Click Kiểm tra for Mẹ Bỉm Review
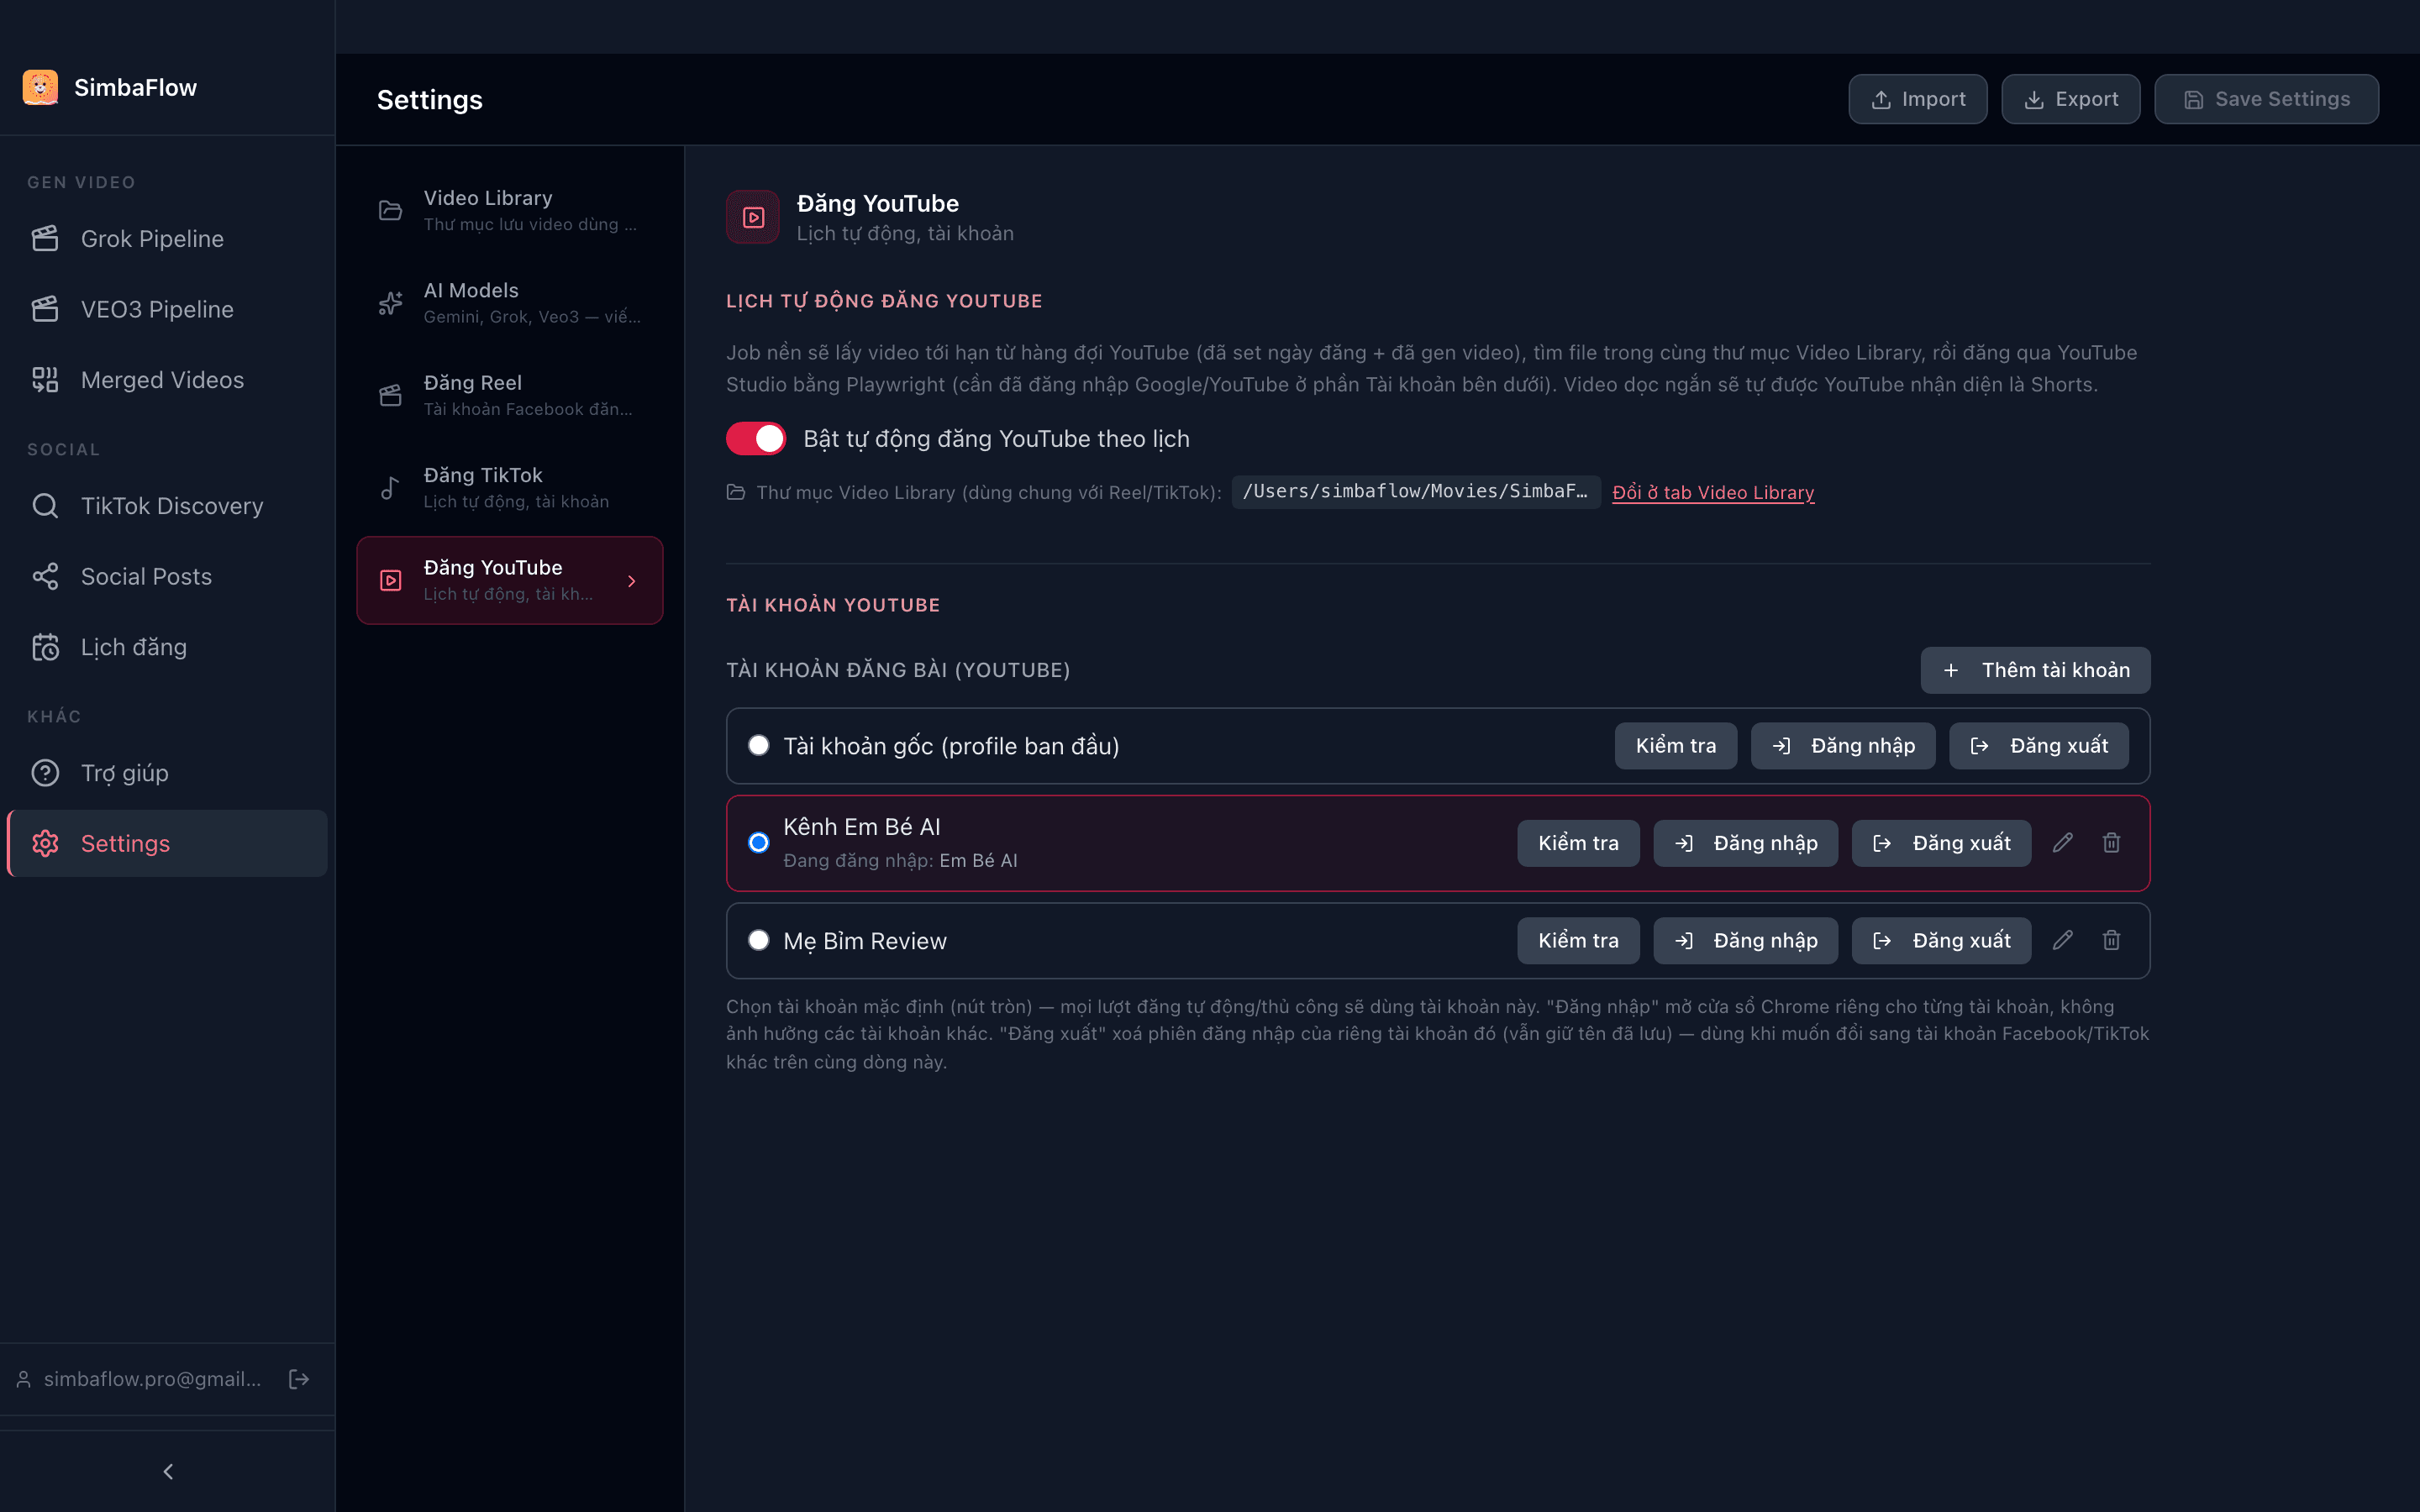 tap(1578, 940)
